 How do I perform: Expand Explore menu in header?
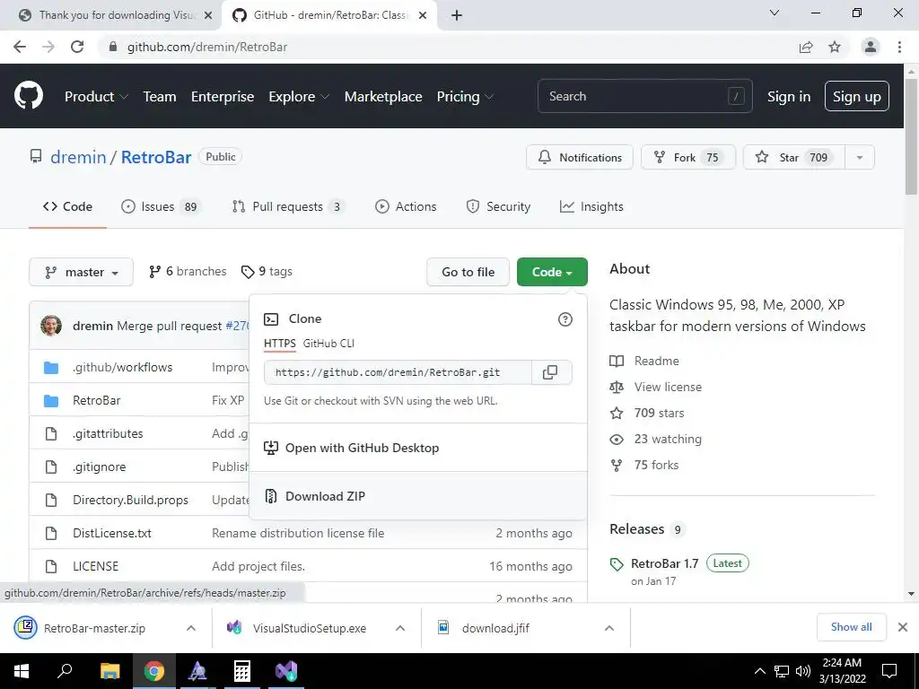click(x=299, y=97)
